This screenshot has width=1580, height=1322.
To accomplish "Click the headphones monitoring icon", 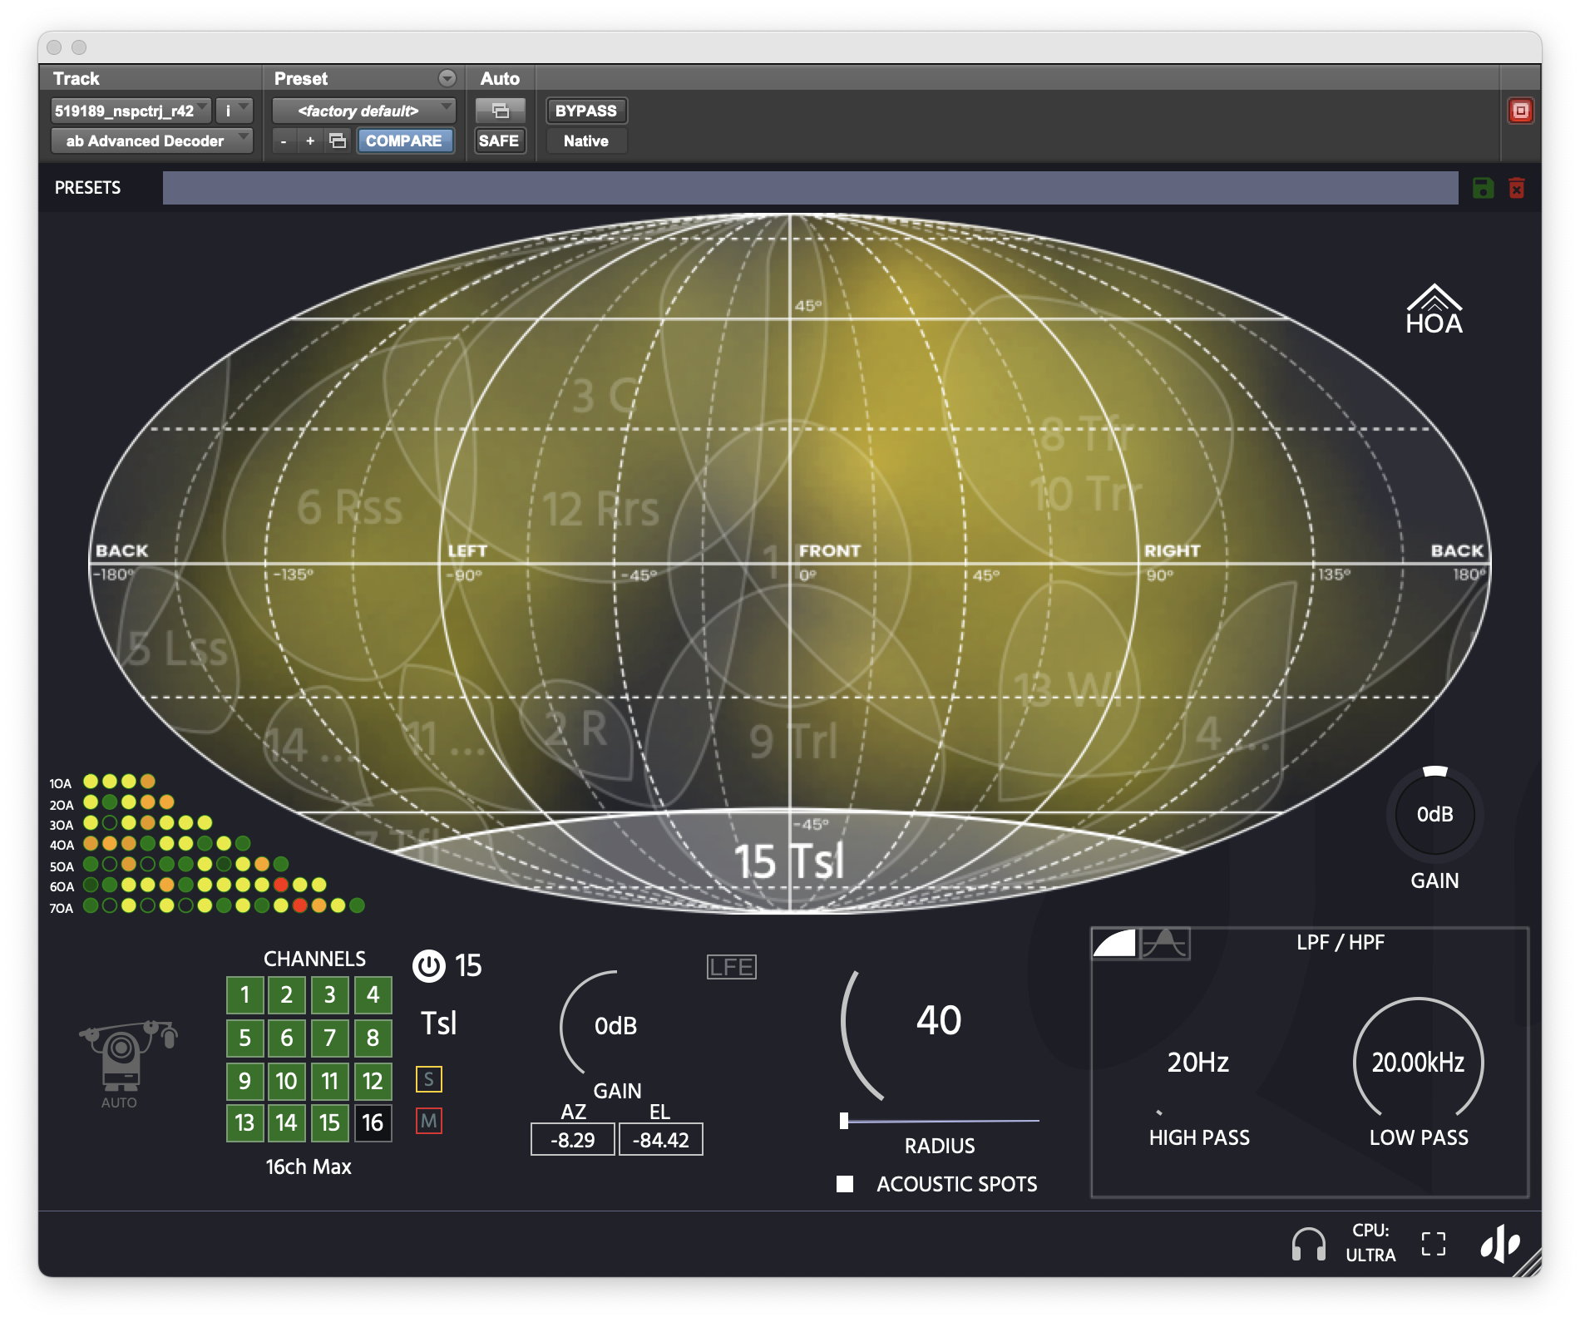I will 1308,1244.
